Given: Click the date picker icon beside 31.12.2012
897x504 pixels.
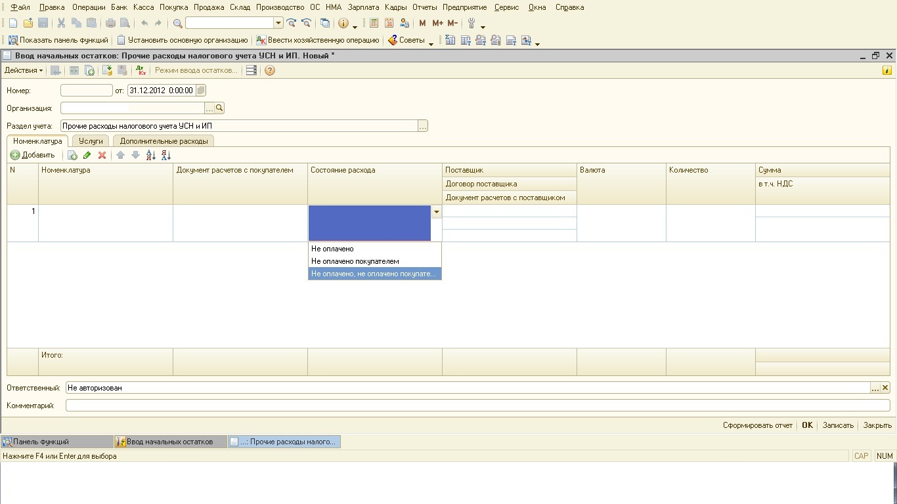Looking at the screenshot, I should (201, 91).
